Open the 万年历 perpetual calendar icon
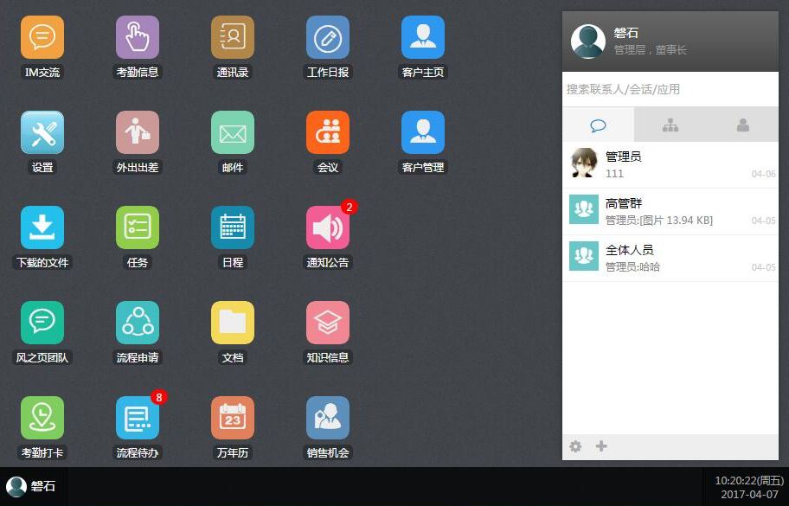This screenshot has width=789, height=506. (x=233, y=418)
